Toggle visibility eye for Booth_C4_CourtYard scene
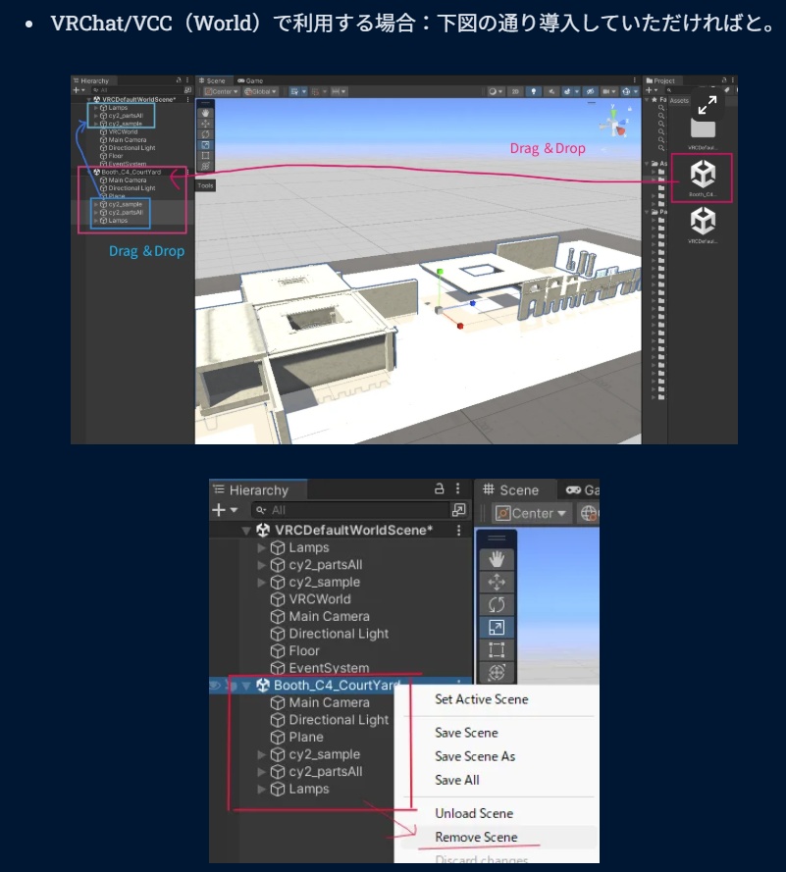The height and width of the screenshot is (872, 786). [215, 685]
